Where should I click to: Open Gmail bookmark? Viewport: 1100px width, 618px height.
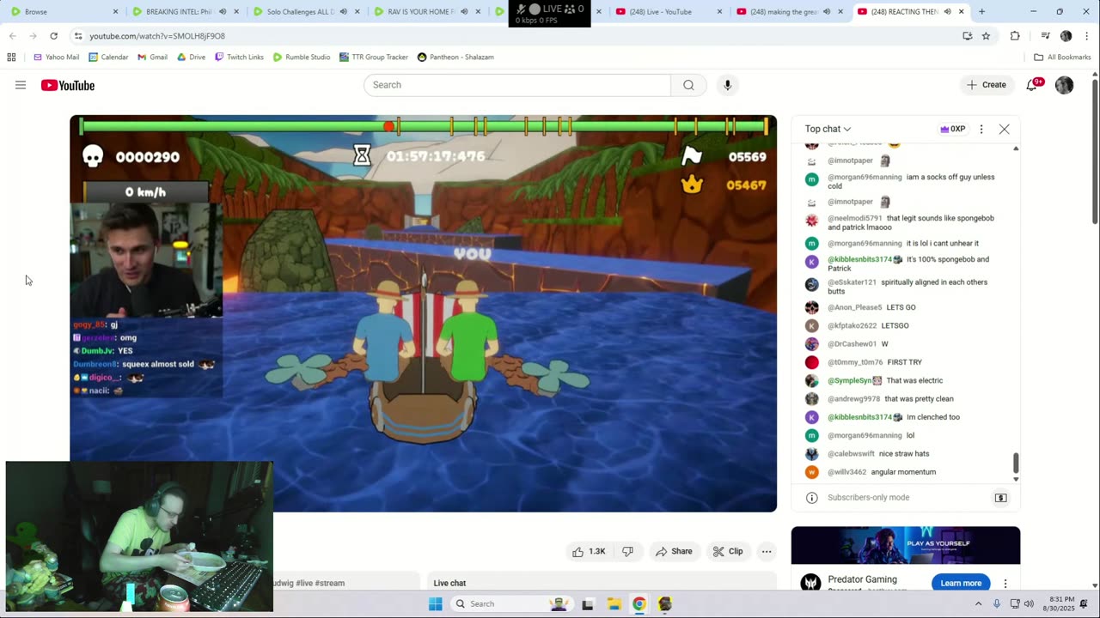click(152, 58)
